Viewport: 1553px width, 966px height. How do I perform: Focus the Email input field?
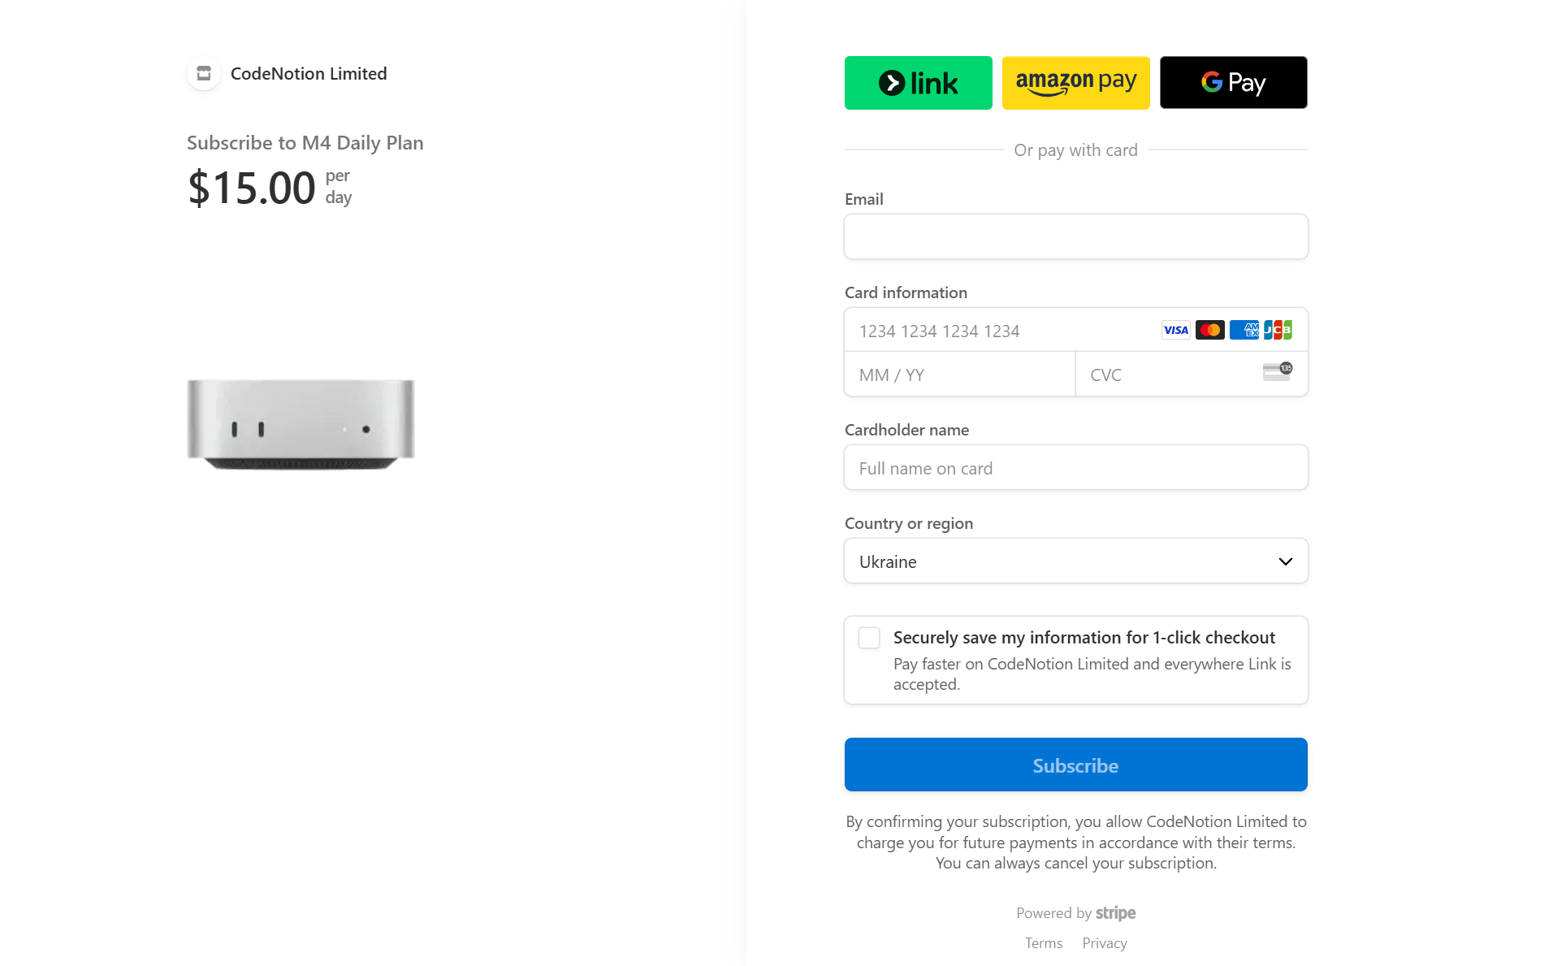click(x=1075, y=236)
